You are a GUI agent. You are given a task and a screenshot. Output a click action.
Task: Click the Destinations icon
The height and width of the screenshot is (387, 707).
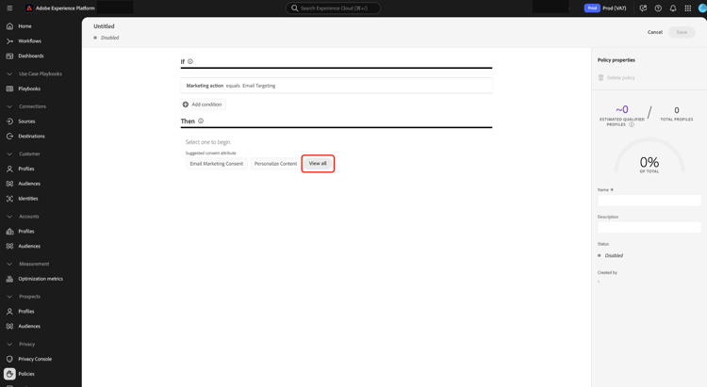pos(9,136)
